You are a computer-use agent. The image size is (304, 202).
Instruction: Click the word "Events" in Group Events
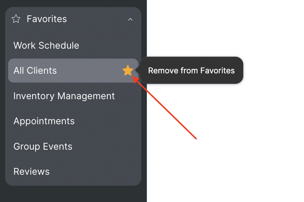coord(57,146)
